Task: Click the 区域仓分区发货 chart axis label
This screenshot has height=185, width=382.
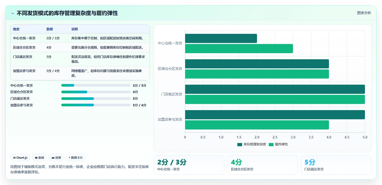Action: click(x=170, y=69)
